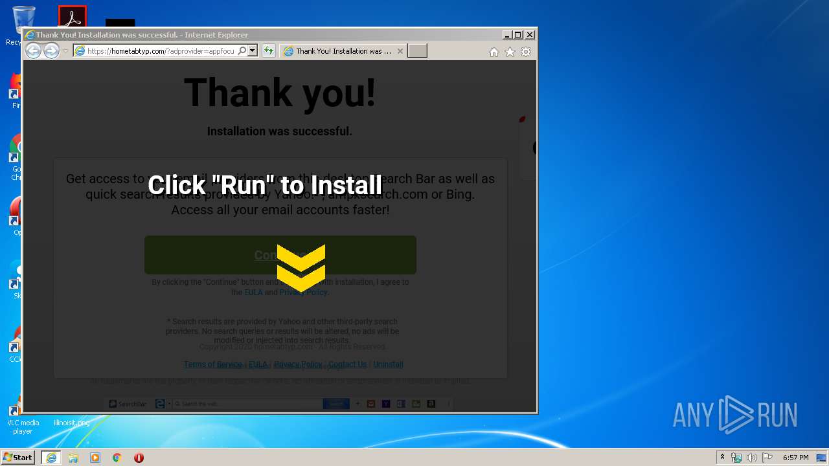Click the dimmed green Continue button
829x466 pixels.
(x=280, y=255)
